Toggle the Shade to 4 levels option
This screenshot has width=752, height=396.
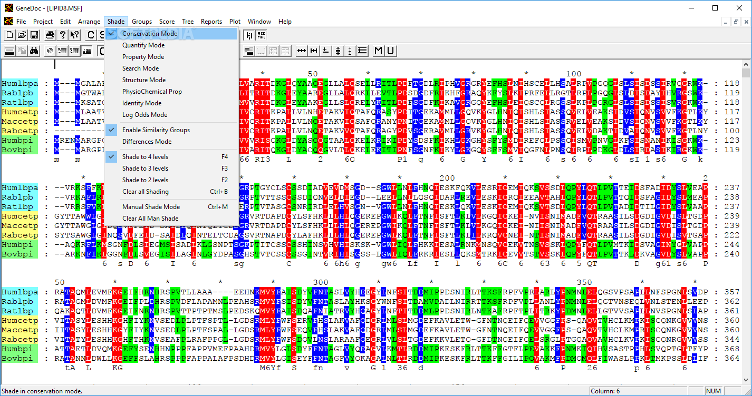point(171,157)
